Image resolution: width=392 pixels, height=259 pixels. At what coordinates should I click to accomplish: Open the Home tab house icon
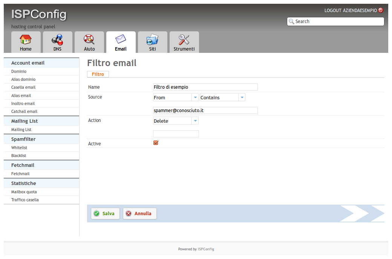tap(26, 39)
